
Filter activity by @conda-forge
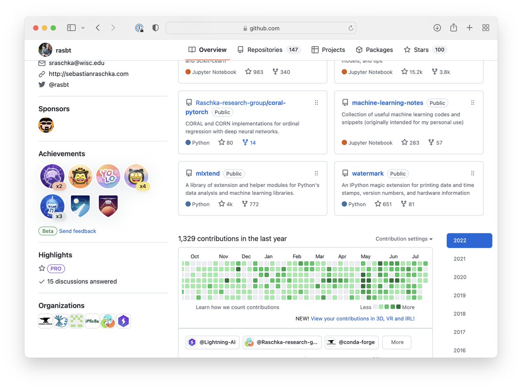point(351,342)
